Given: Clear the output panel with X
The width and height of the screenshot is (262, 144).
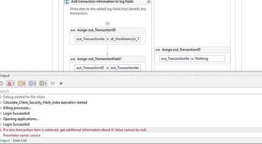Looking at the screenshot, I should pos(61,84).
